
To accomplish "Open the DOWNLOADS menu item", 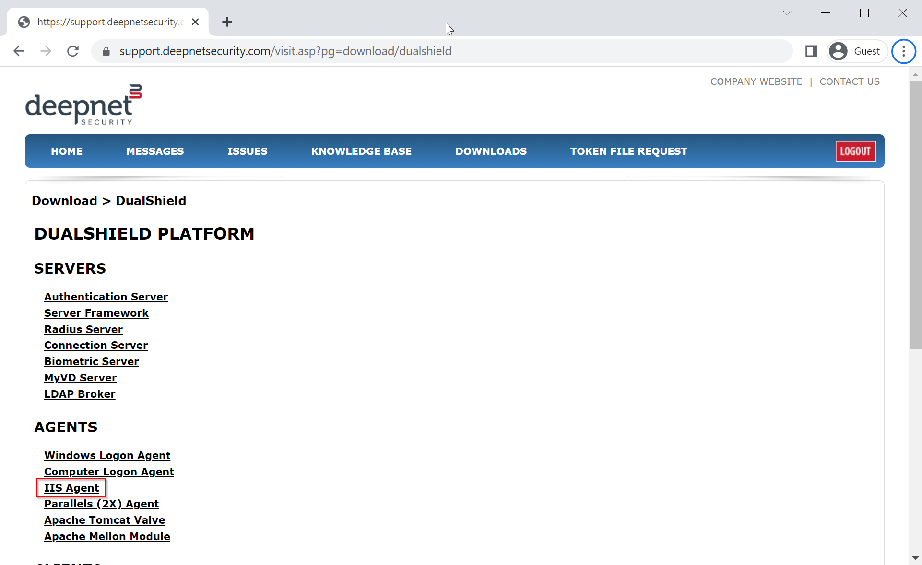I will (491, 151).
